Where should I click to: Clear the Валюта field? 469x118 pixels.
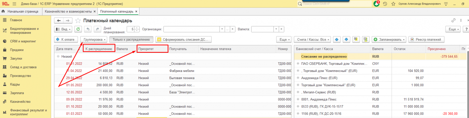click(x=281, y=29)
